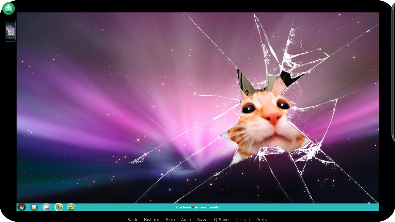Open the chat messages icon in the taskbar

click(x=46, y=207)
